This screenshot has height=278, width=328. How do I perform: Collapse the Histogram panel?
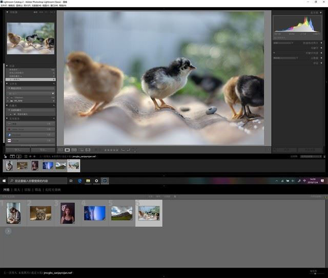pyautogui.click(x=321, y=12)
